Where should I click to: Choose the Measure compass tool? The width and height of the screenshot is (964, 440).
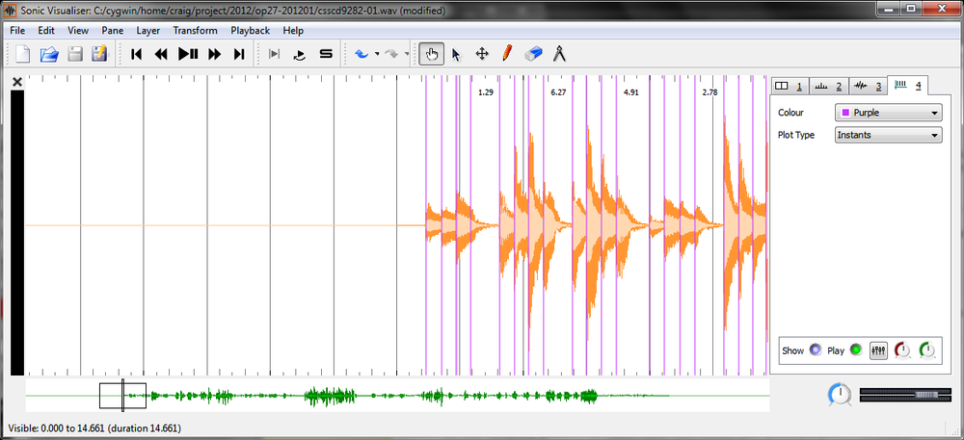click(x=559, y=54)
